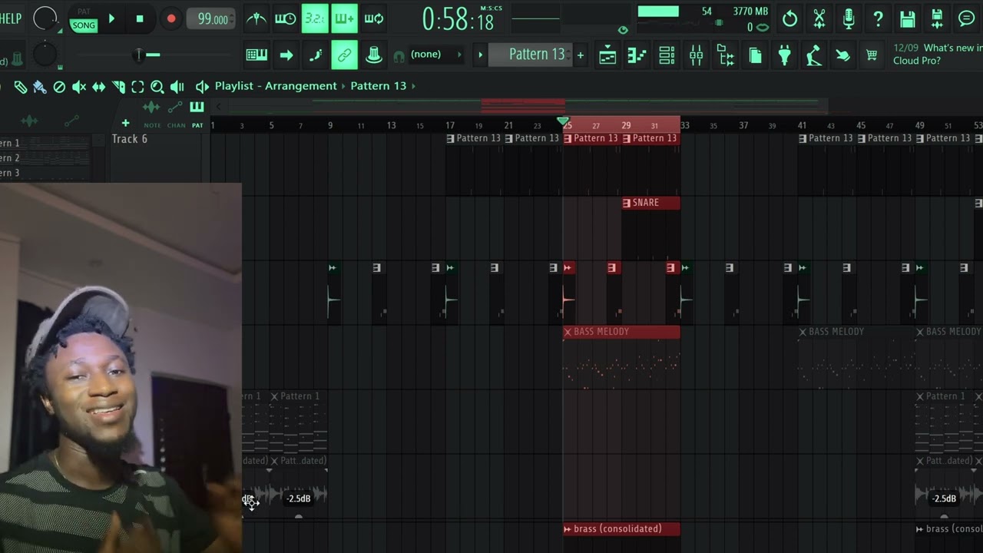
Task: Toggle loop recording
Action: coord(374,19)
